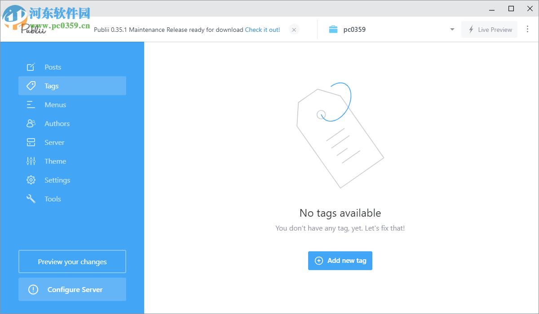This screenshot has height=314, width=539.
Task: Click the Publii 0.35.1 Maintenance Release text
Action: [168, 30]
